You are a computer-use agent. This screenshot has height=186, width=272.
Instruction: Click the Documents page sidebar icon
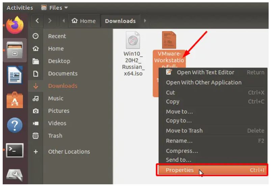point(35,74)
